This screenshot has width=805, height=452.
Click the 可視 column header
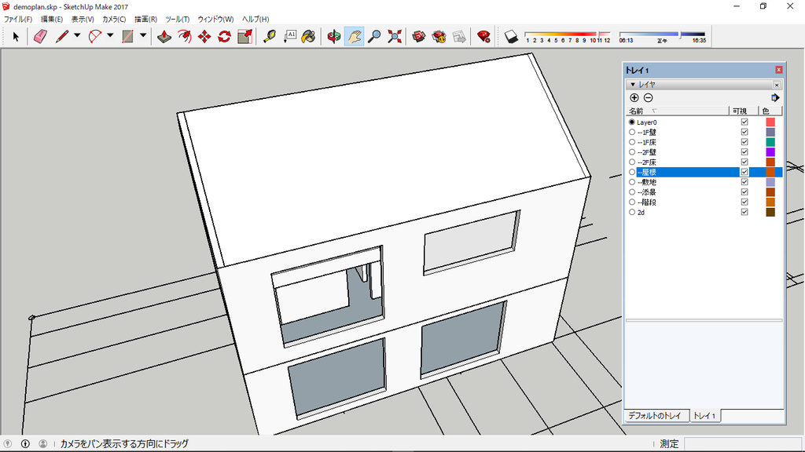pos(744,111)
